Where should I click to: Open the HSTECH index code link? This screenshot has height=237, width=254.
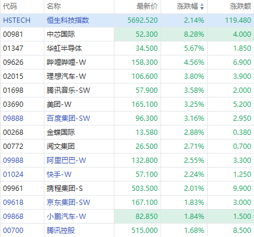click(x=17, y=20)
